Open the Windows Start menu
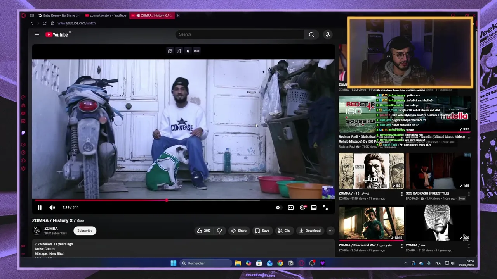497x279 pixels. (174, 263)
